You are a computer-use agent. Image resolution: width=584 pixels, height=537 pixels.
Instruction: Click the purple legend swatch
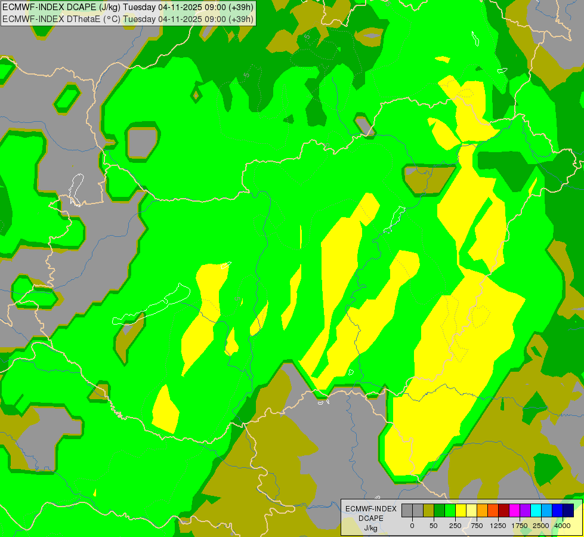[525, 510]
